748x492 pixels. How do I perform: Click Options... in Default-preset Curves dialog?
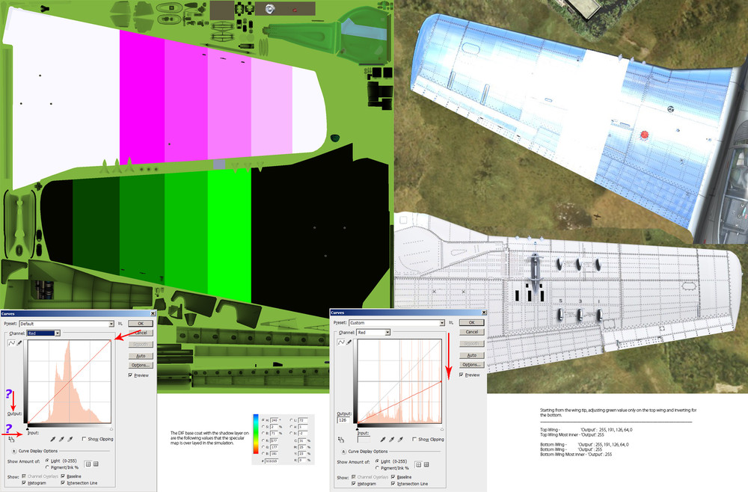[x=141, y=365]
